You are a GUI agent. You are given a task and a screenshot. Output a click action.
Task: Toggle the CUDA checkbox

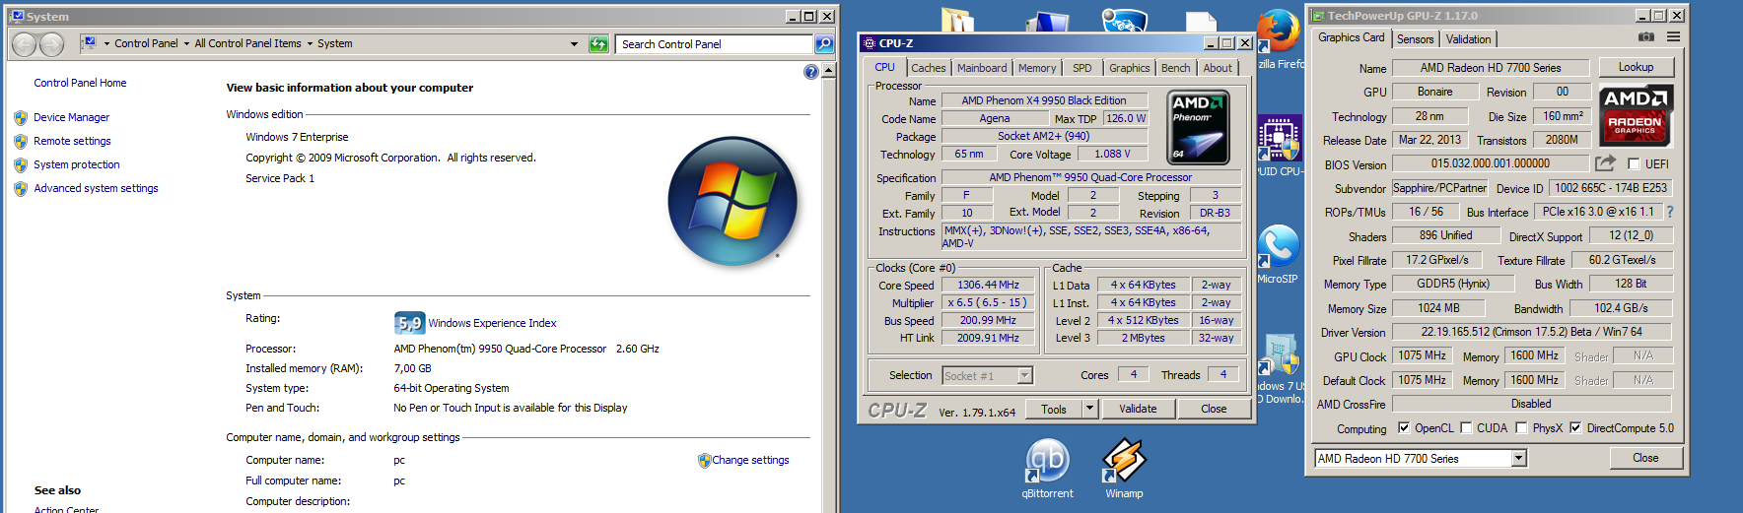[1466, 428]
